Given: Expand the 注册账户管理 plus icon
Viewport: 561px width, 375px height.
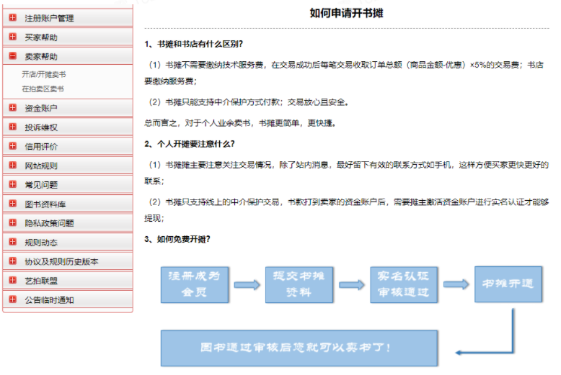Looking at the screenshot, I should 13,17.
